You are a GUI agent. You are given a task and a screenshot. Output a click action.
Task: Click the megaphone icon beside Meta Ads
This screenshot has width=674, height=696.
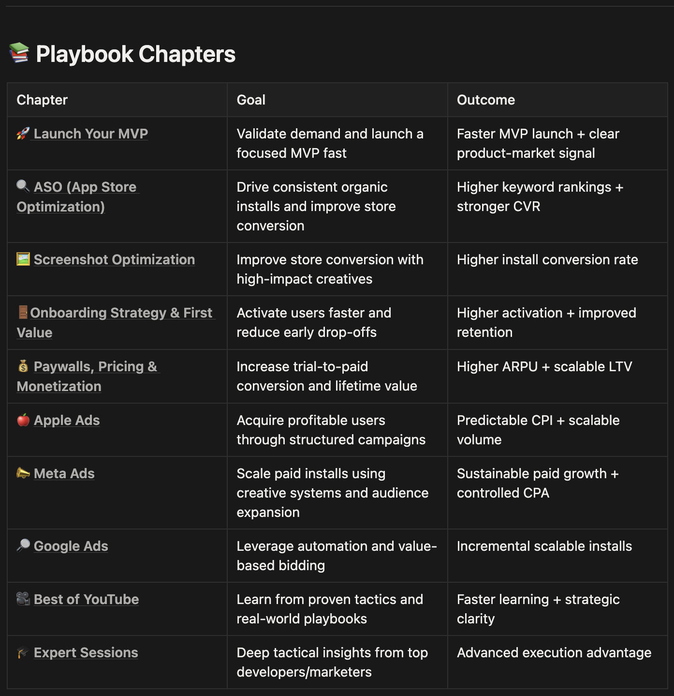click(x=23, y=473)
